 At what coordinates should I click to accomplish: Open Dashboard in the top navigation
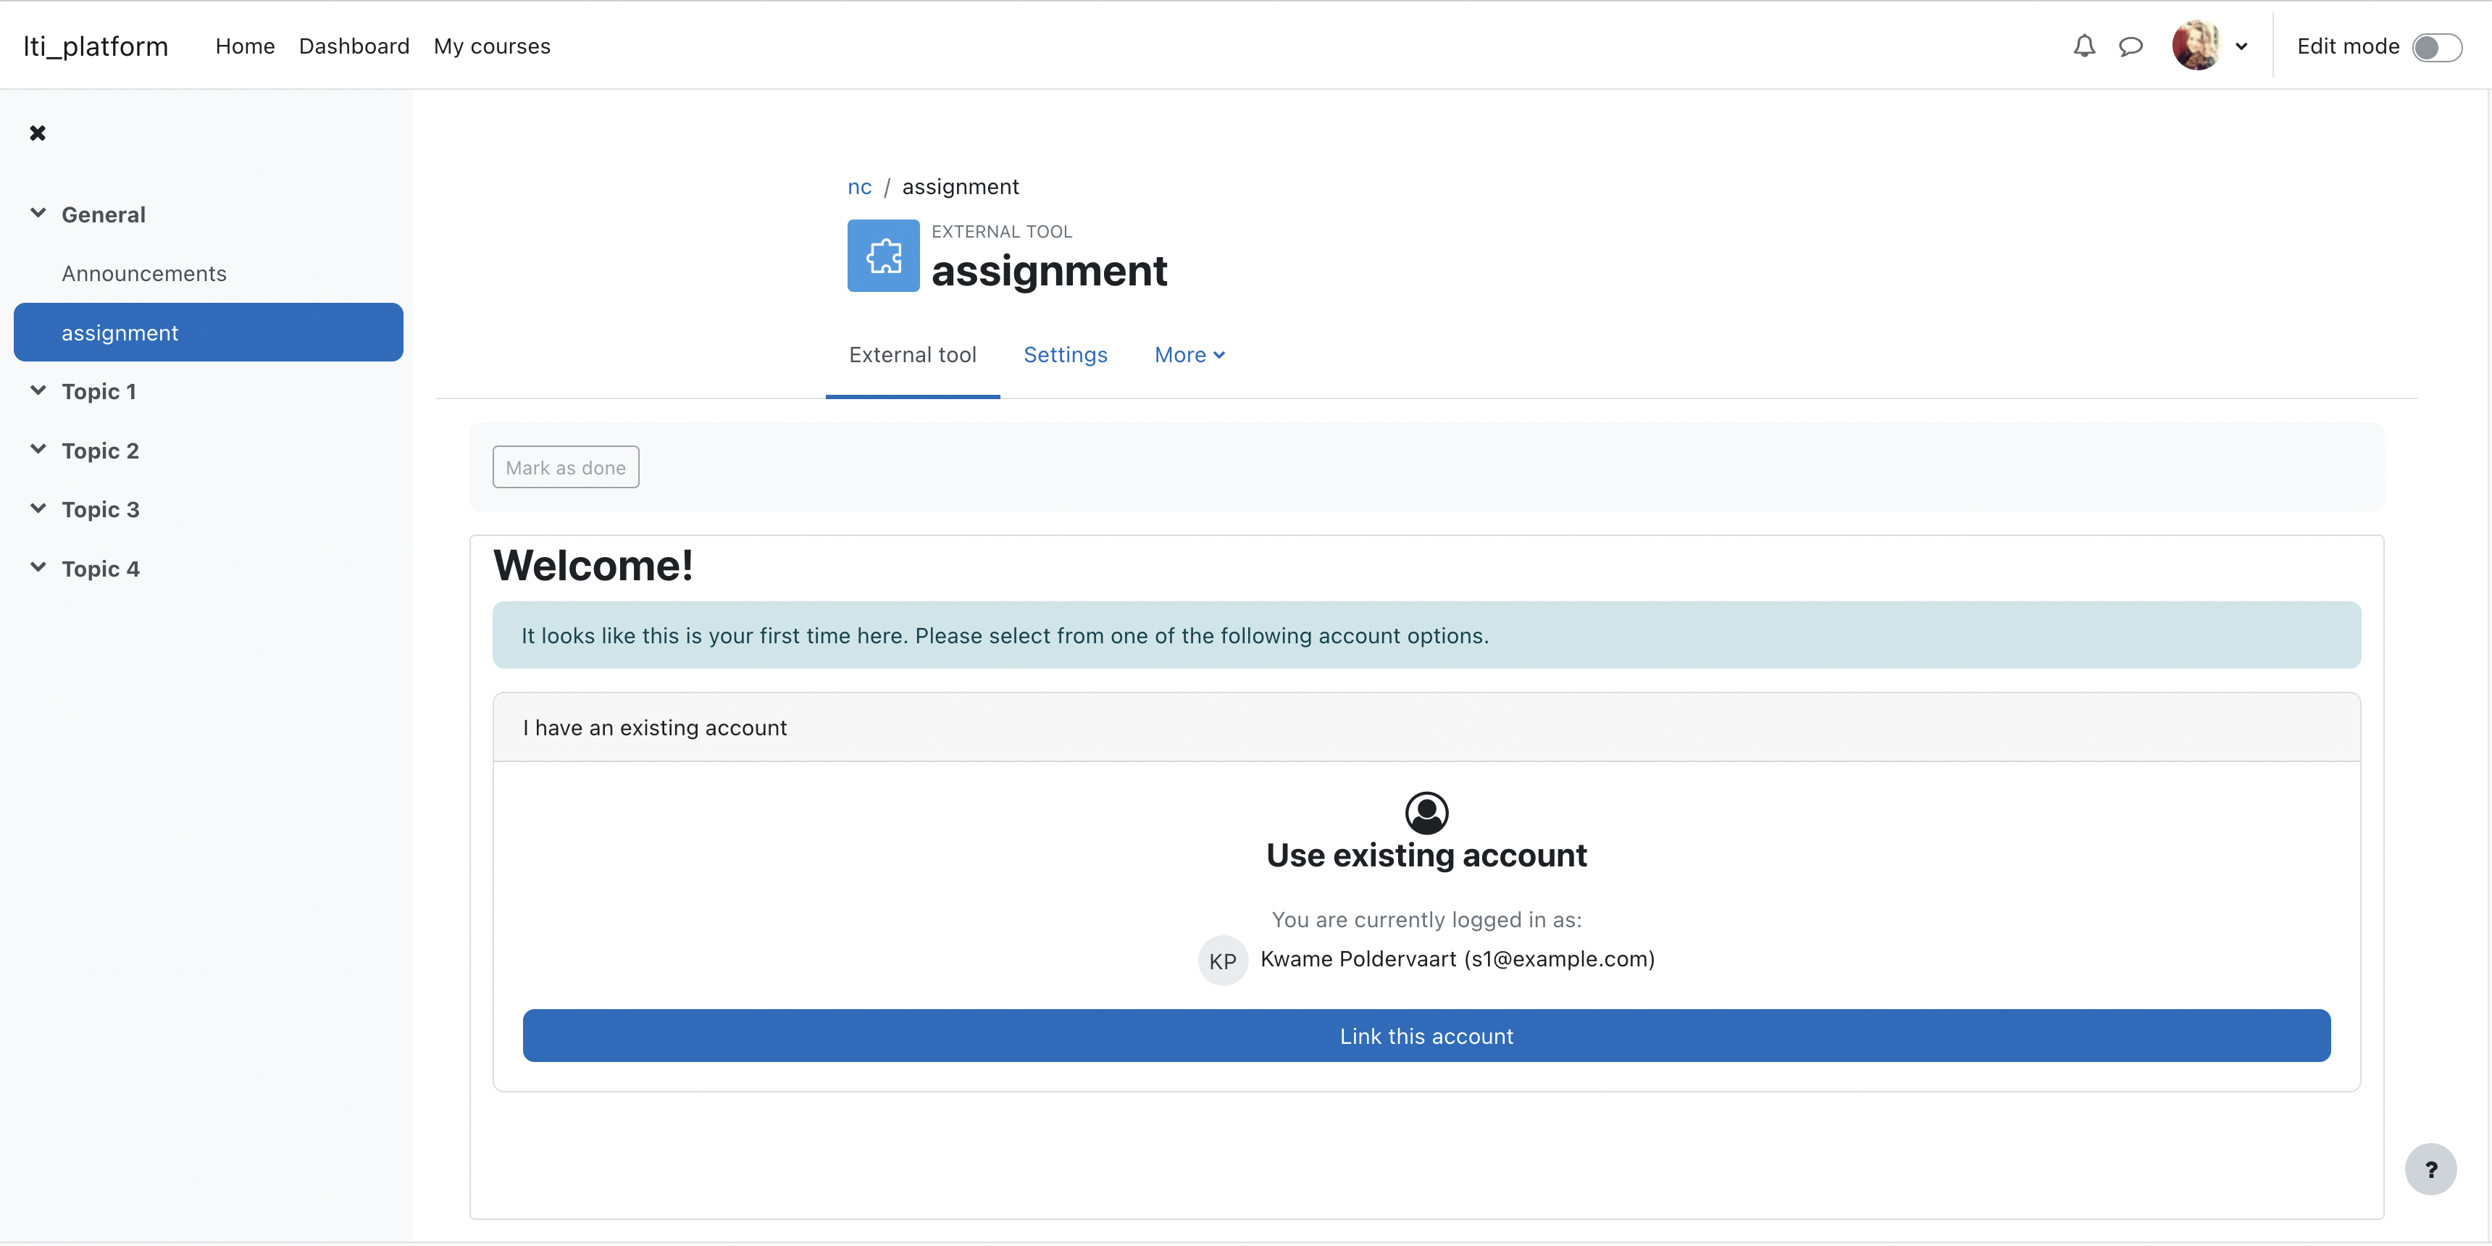[354, 46]
